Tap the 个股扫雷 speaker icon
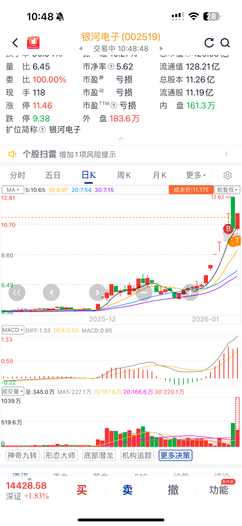 12,154
